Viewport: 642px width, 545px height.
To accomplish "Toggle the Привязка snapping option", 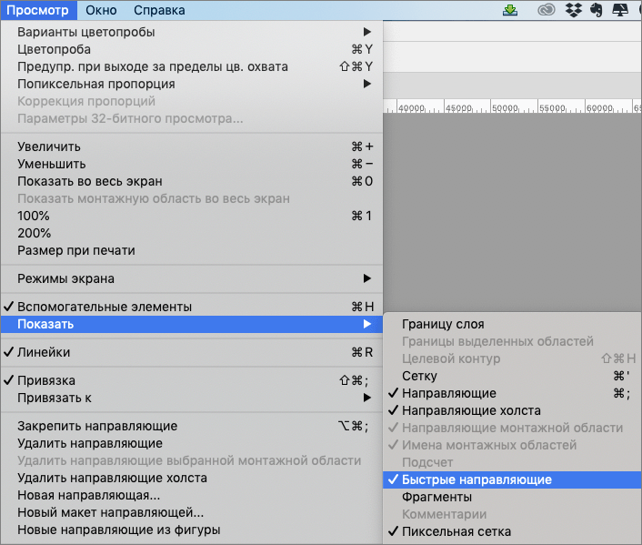I will 192,380.
